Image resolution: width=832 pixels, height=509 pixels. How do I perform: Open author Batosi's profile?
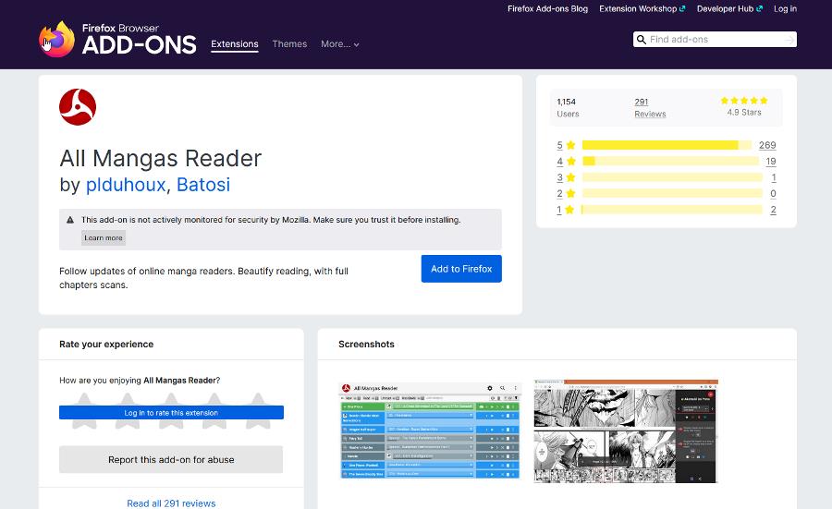click(x=203, y=185)
